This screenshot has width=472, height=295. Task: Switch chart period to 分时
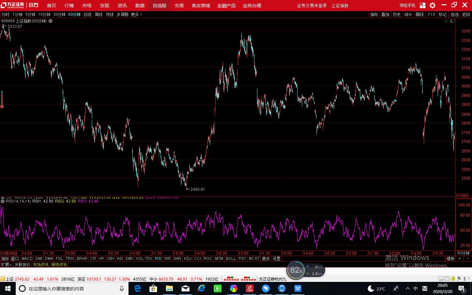click(6, 14)
